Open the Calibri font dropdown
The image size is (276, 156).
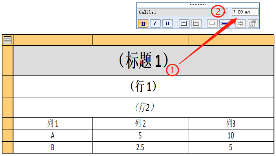(183, 12)
